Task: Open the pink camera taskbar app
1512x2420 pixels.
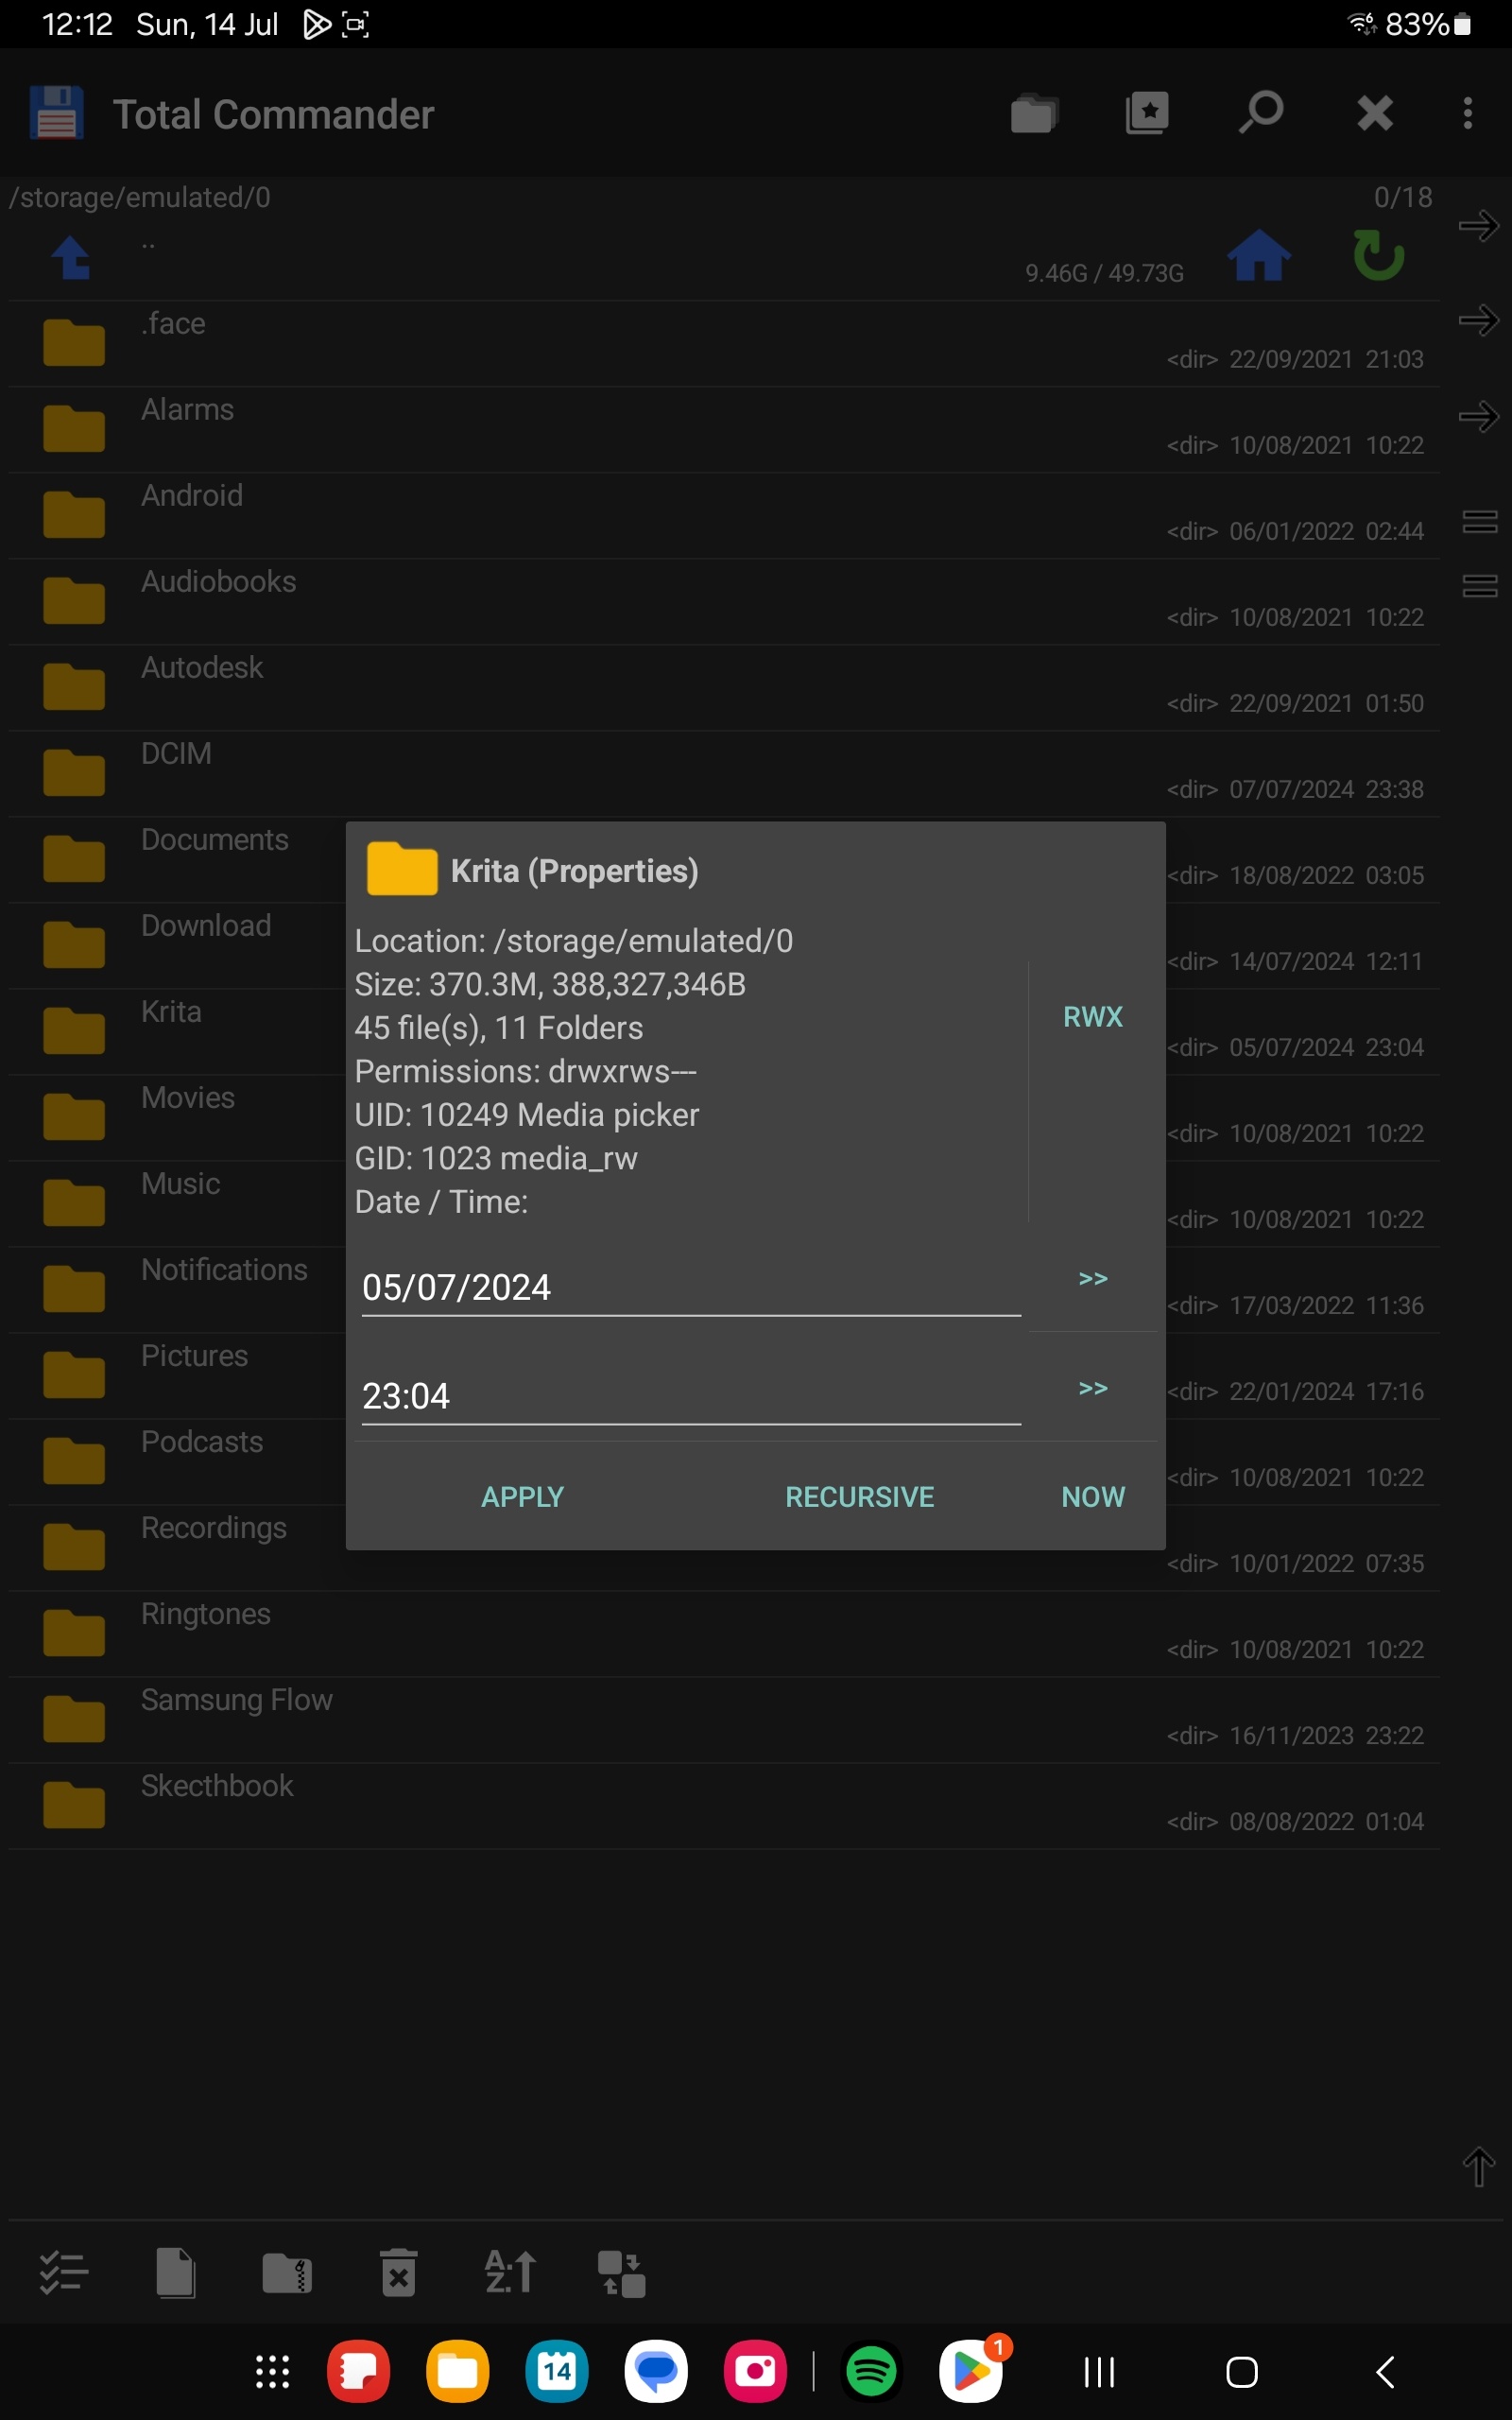Action: [x=756, y=2371]
